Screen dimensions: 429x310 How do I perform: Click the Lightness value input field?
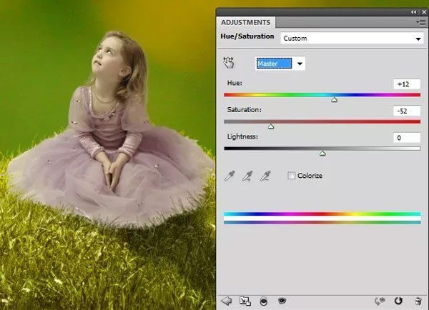(x=406, y=138)
